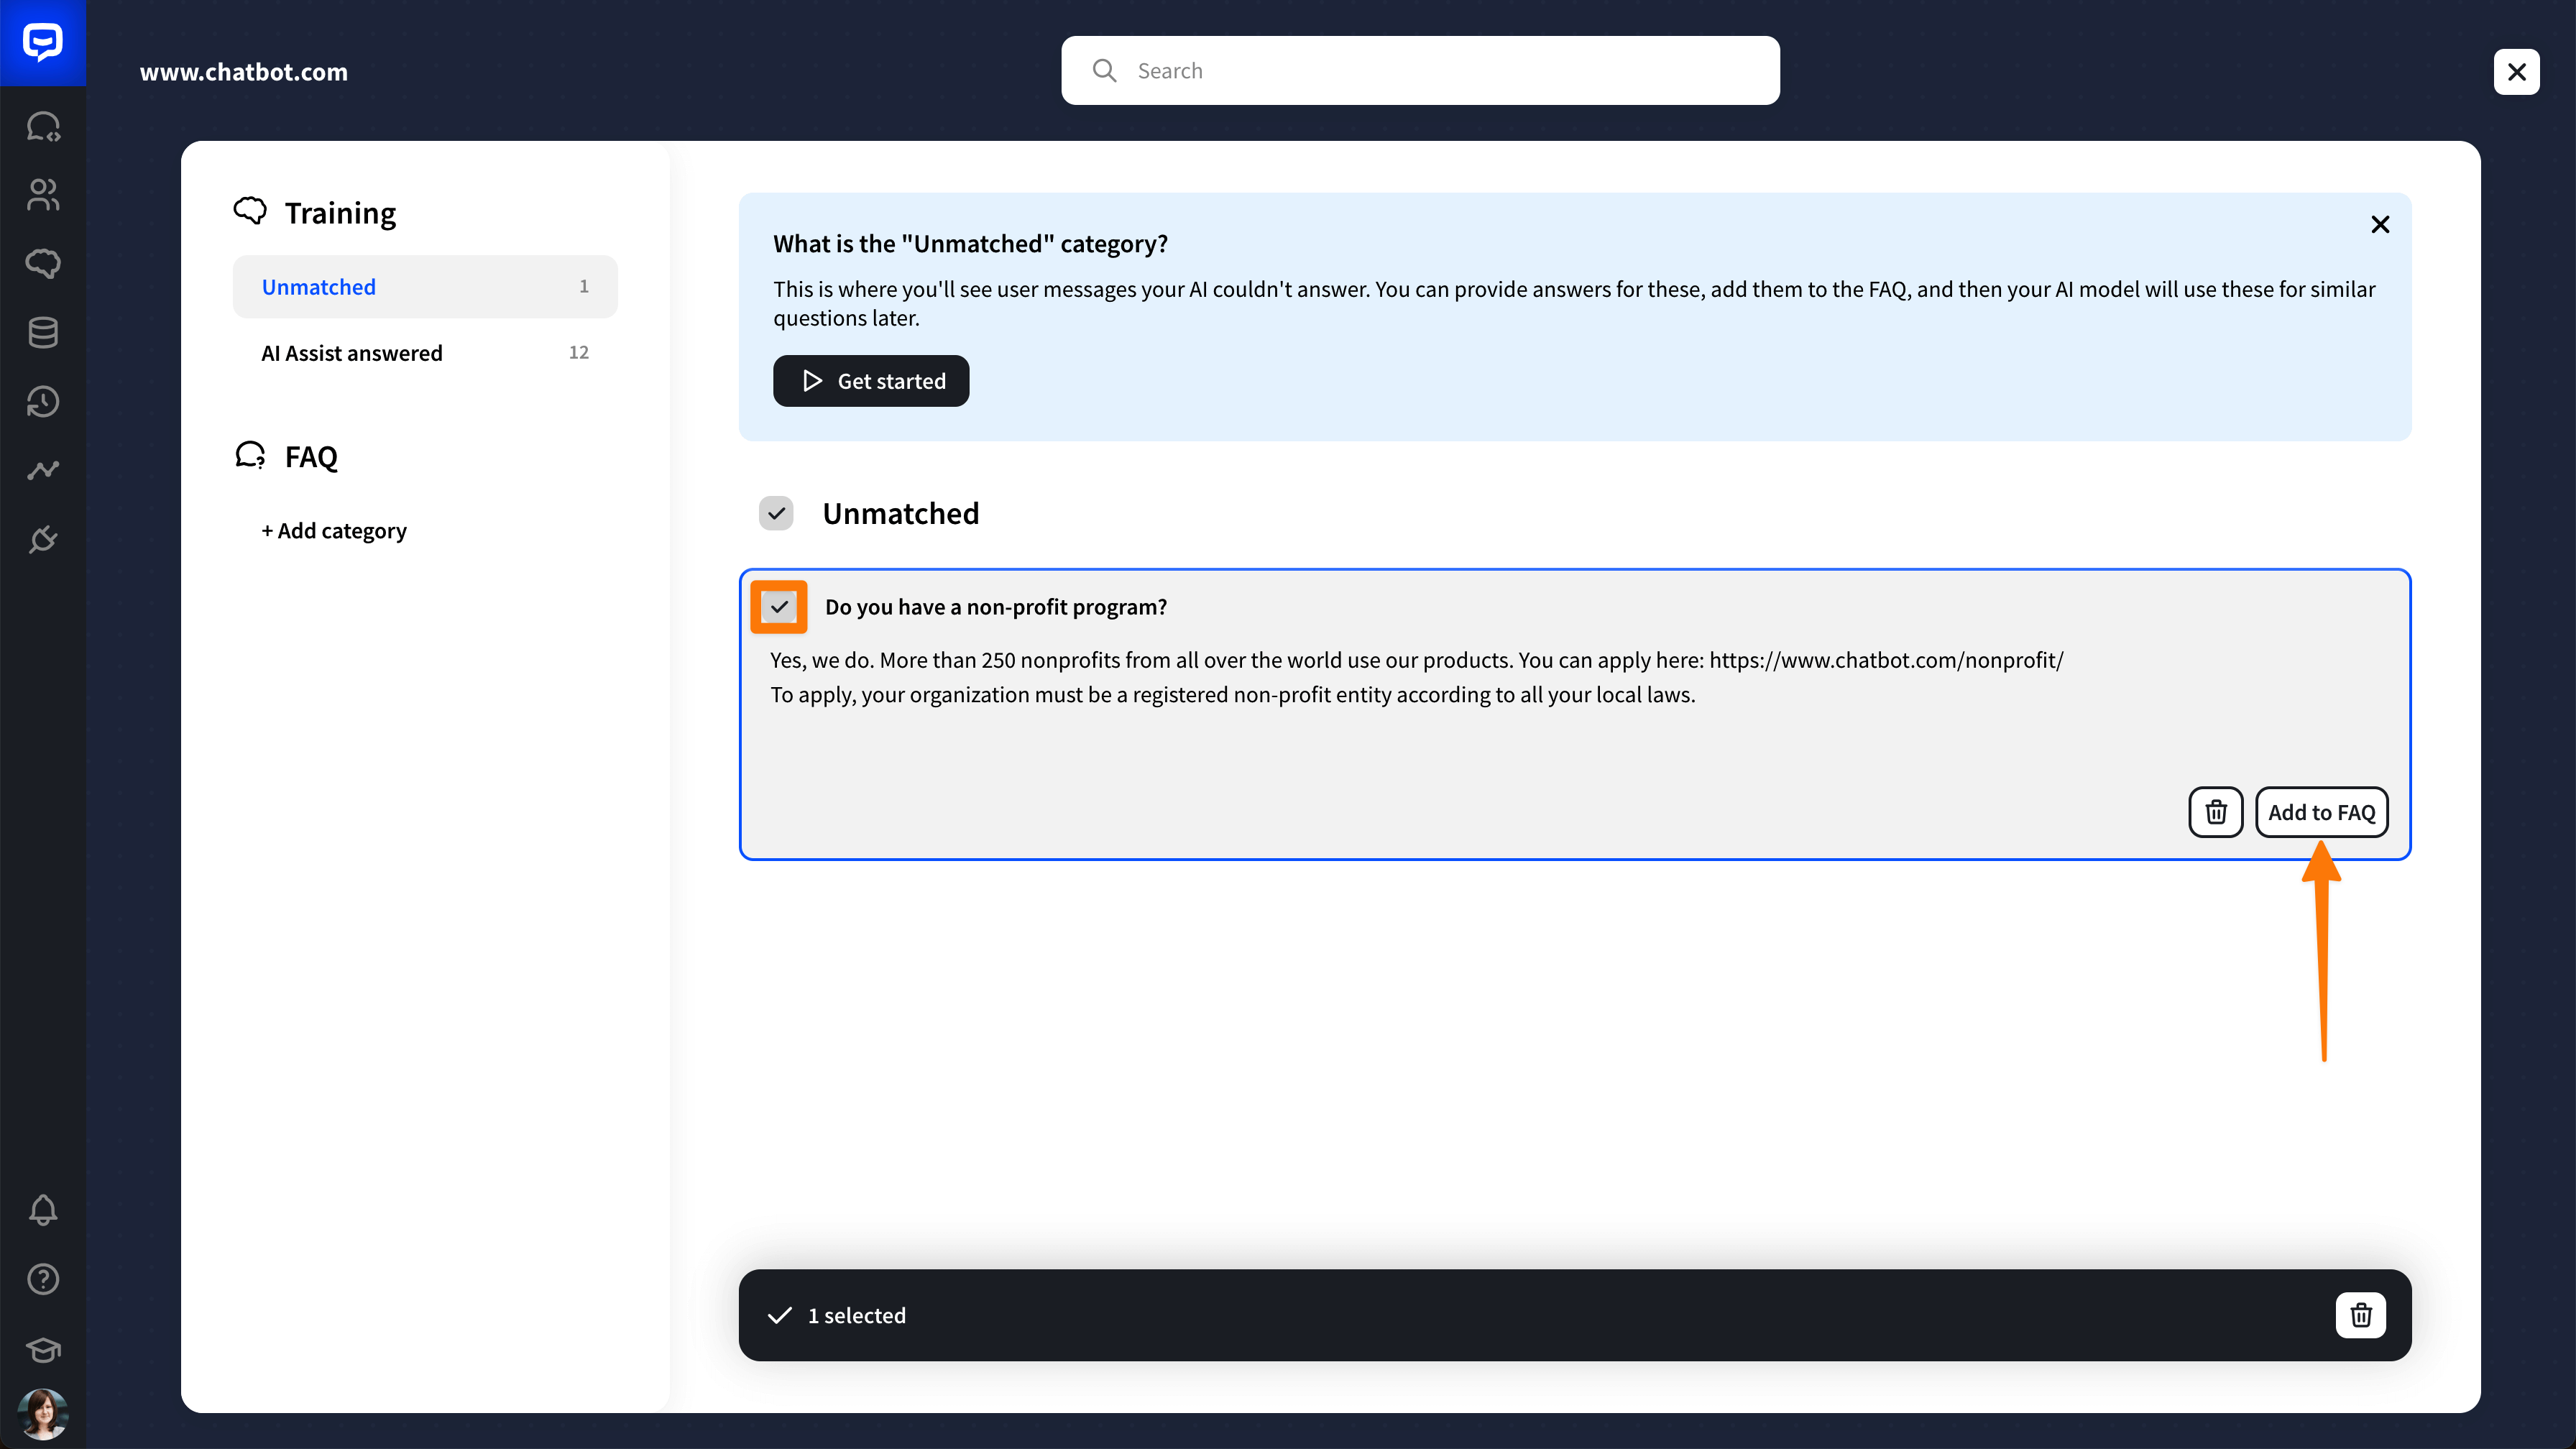Delete the non-profit question with trash icon
Image resolution: width=2576 pixels, height=1449 pixels.
[x=2216, y=812]
